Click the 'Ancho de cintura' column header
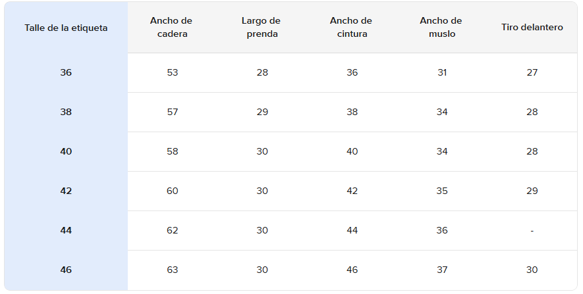Screen dimensions: 583x294 coord(352,28)
